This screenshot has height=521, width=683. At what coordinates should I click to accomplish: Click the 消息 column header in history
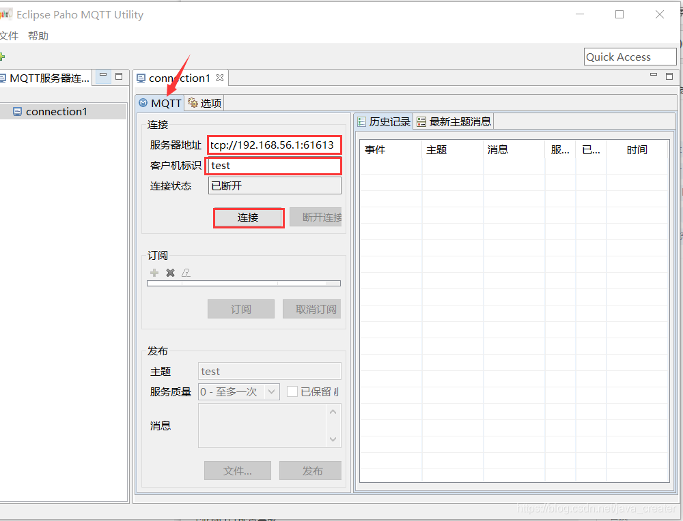pos(514,150)
